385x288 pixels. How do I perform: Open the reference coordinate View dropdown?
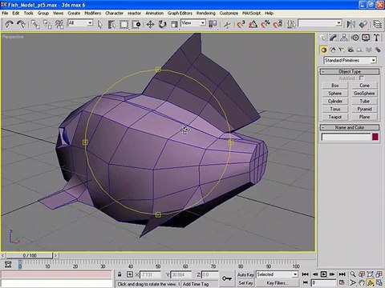point(193,23)
